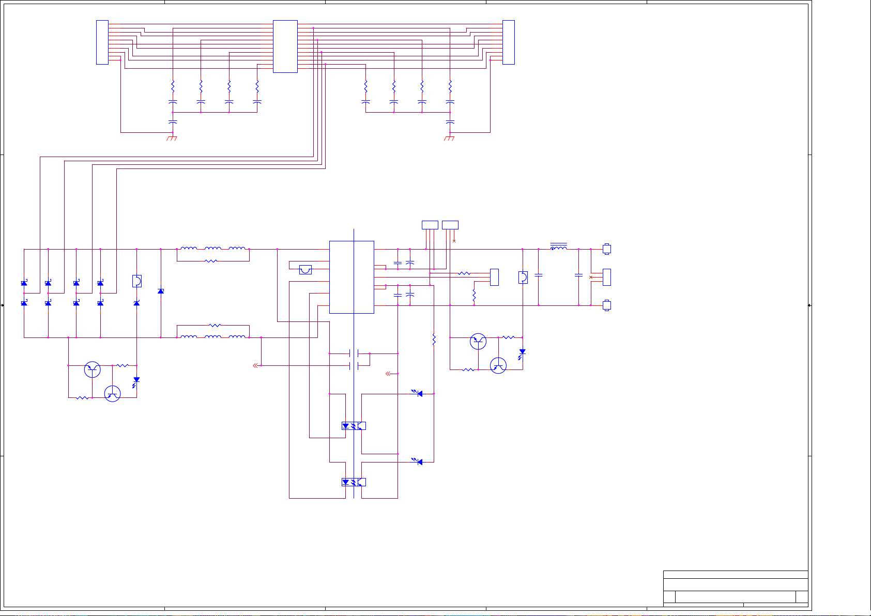Select the lower polarized capacitor beside the converter block
The height and width of the screenshot is (616, 871).
[410, 295]
